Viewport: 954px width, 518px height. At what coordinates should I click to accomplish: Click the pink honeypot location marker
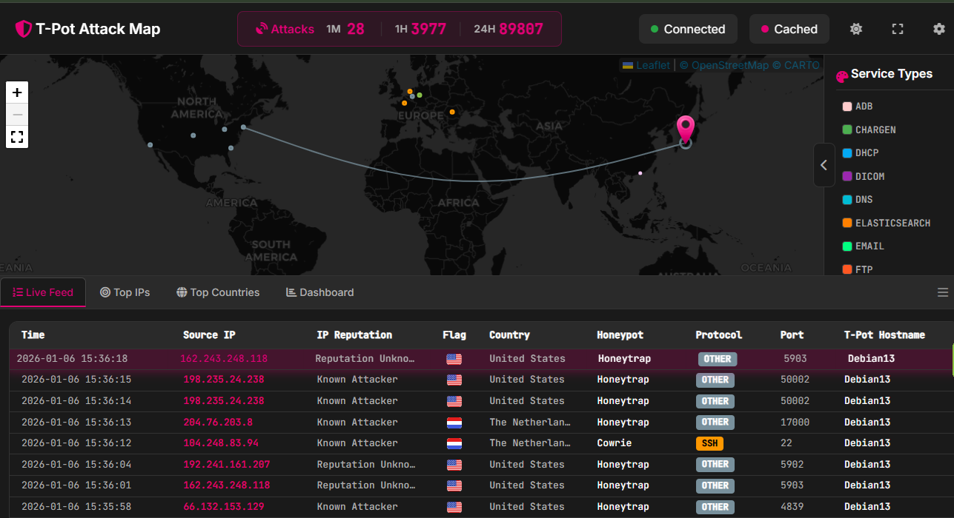pos(686,129)
